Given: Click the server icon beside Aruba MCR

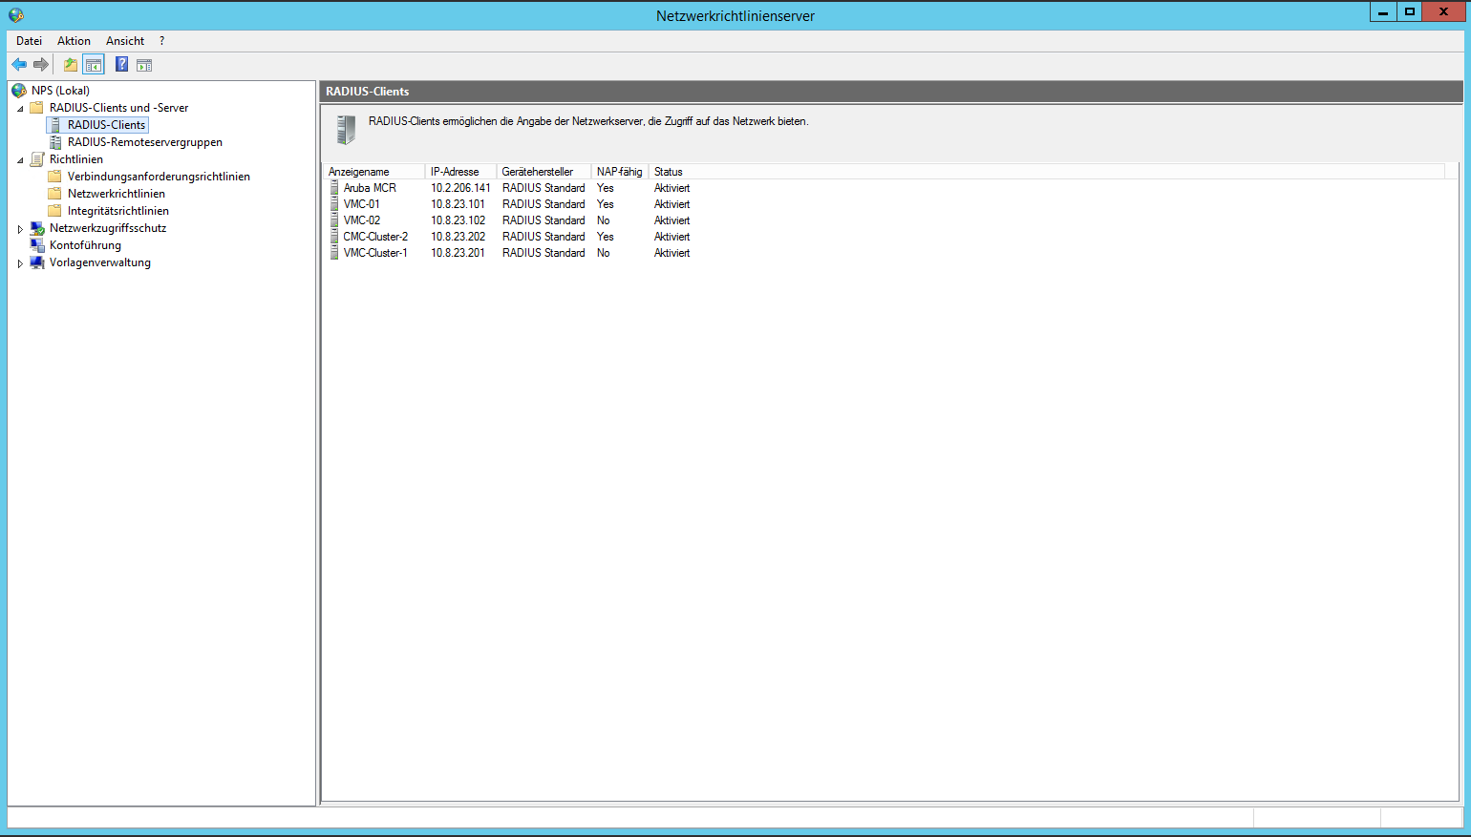Looking at the screenshot, I should point(334,188).
